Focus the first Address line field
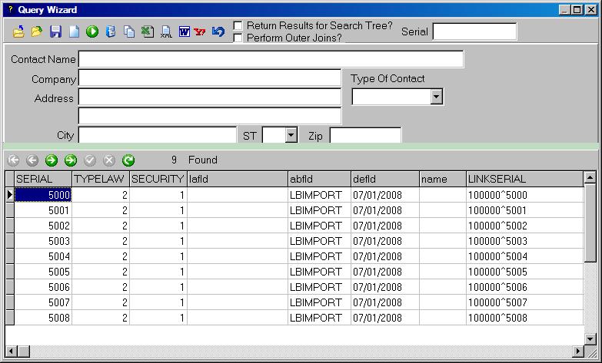The width and height of the screenshot is (602, 363). 210,97
